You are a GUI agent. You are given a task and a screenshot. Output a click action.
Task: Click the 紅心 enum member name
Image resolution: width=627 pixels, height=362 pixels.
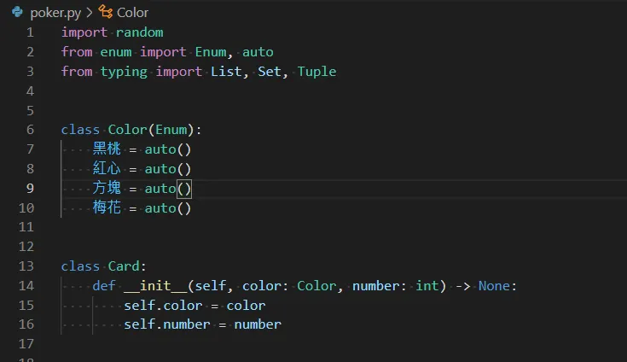pyautogui.click(x=107, y=169)
